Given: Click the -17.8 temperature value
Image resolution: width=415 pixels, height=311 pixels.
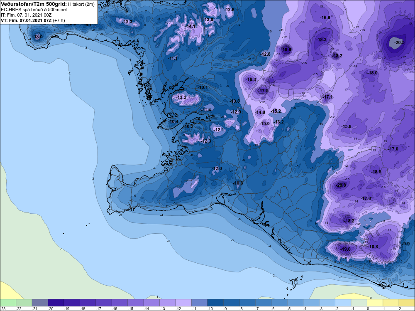Looking at the screenshot, I should pos(366,199).
